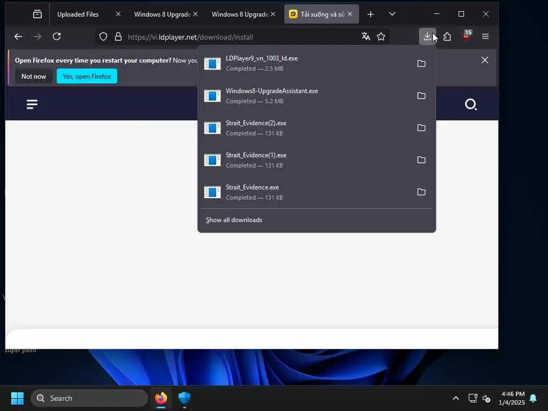Close the Uploaded Files tab

(x=118, y=14)
